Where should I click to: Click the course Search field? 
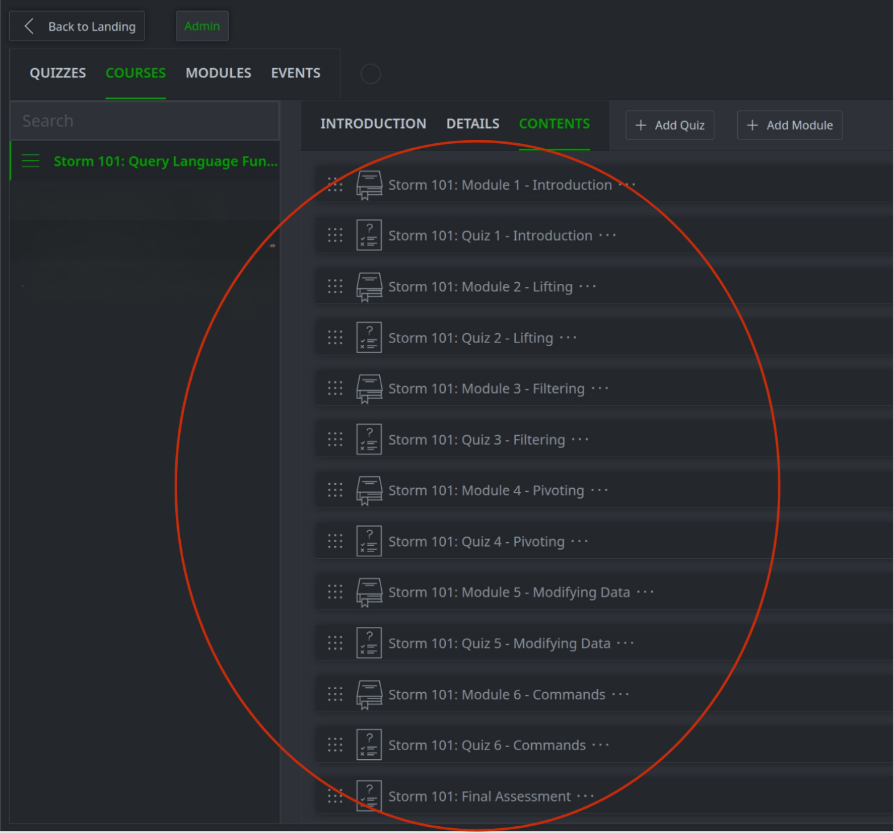tap(145, 121)
